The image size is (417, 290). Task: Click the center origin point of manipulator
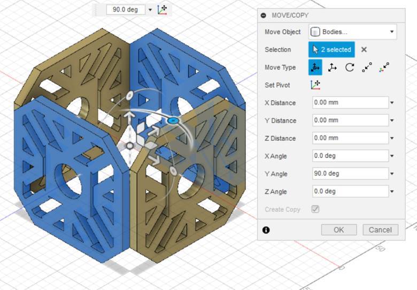130,146
